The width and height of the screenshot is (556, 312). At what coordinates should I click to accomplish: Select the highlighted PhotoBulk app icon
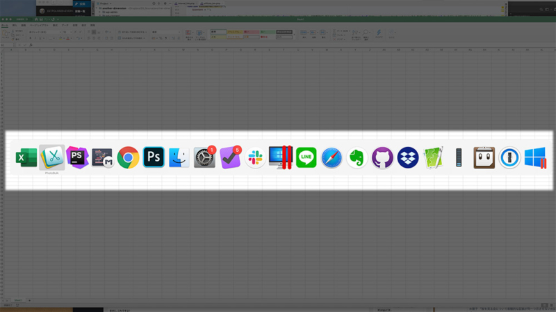[x=52, y=157]
